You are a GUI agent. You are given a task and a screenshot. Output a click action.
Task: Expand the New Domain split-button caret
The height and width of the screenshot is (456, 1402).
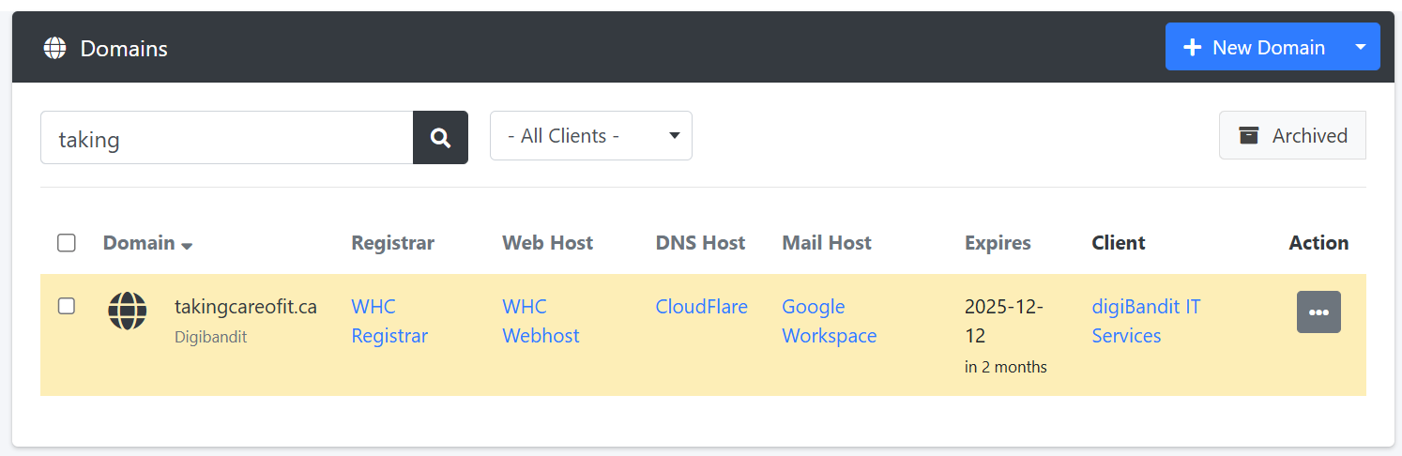click(x=1361, y=47)
